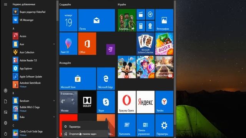Expand the Bandicam folder chevron
This screenshot has height=138, width=246.
(54, 101)
